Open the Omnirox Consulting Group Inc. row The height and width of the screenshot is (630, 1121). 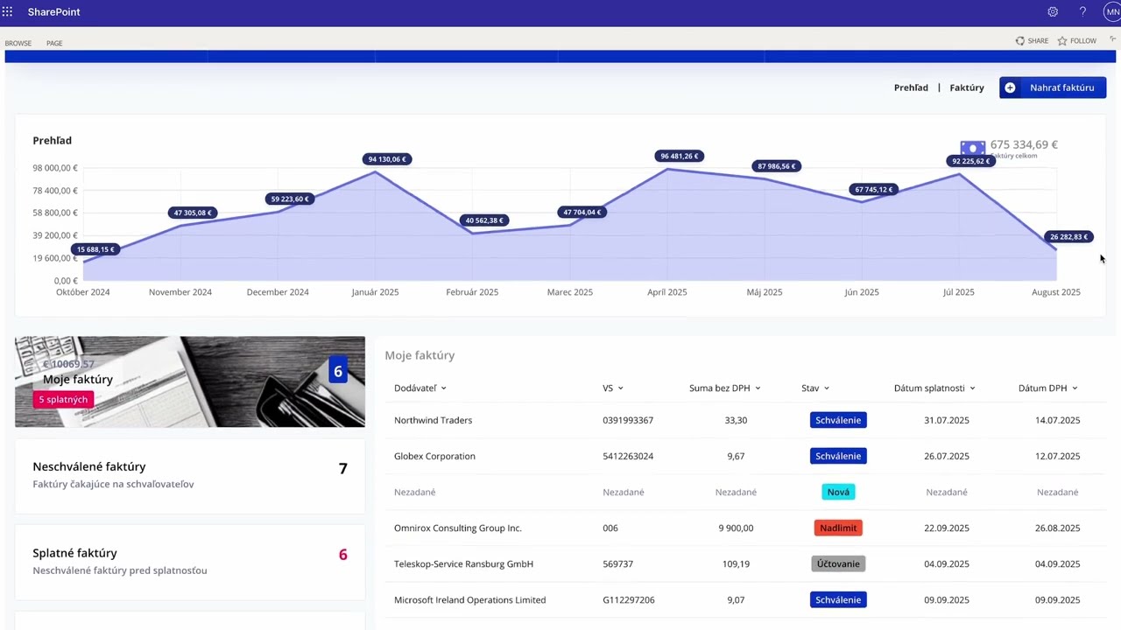744,528
